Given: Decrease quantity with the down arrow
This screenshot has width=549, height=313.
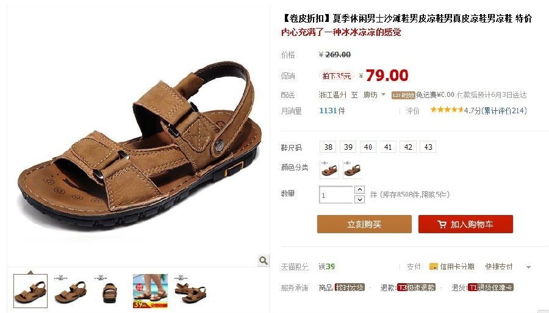Looking at the screenshot, I should pyautogui.click(x=359, y=200).
